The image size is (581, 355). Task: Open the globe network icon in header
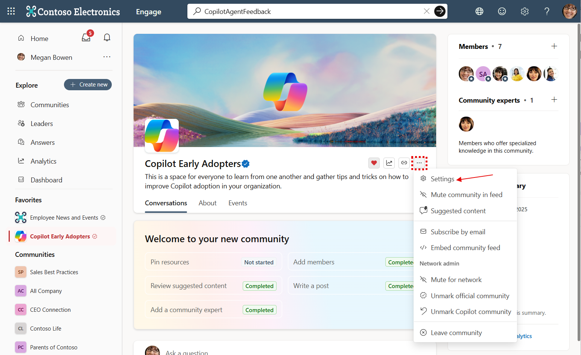click(x=479, y=11)
